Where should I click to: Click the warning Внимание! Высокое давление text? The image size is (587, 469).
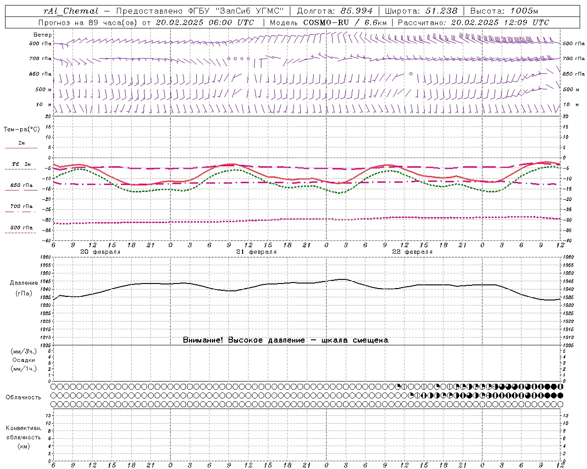click(286, 340)
